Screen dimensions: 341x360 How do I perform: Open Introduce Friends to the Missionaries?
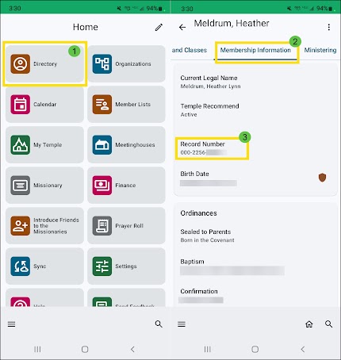[44, 225]
